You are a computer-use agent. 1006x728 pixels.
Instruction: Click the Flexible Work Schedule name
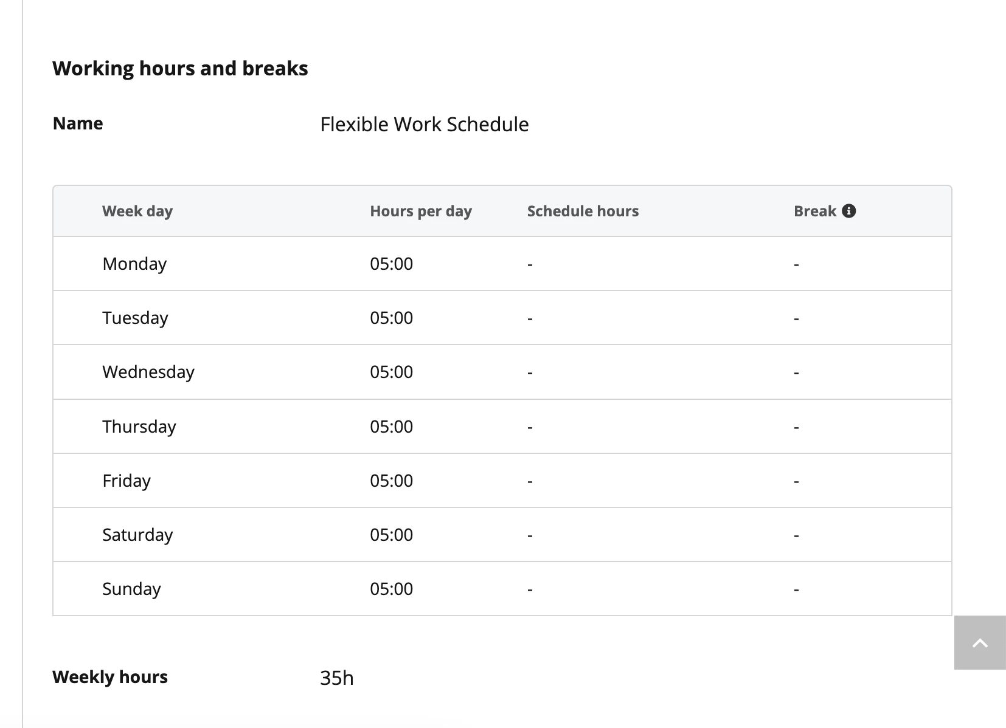click(425, 124)
